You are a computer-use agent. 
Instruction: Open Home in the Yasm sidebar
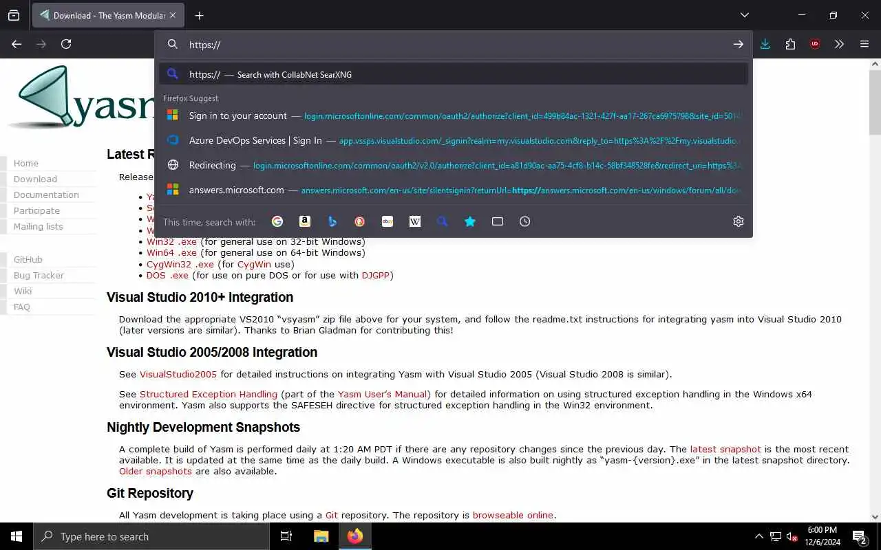[26, 163]
